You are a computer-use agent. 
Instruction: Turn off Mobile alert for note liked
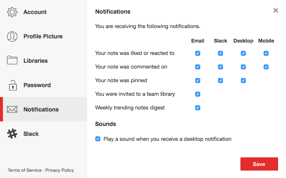tap(266, 53)
